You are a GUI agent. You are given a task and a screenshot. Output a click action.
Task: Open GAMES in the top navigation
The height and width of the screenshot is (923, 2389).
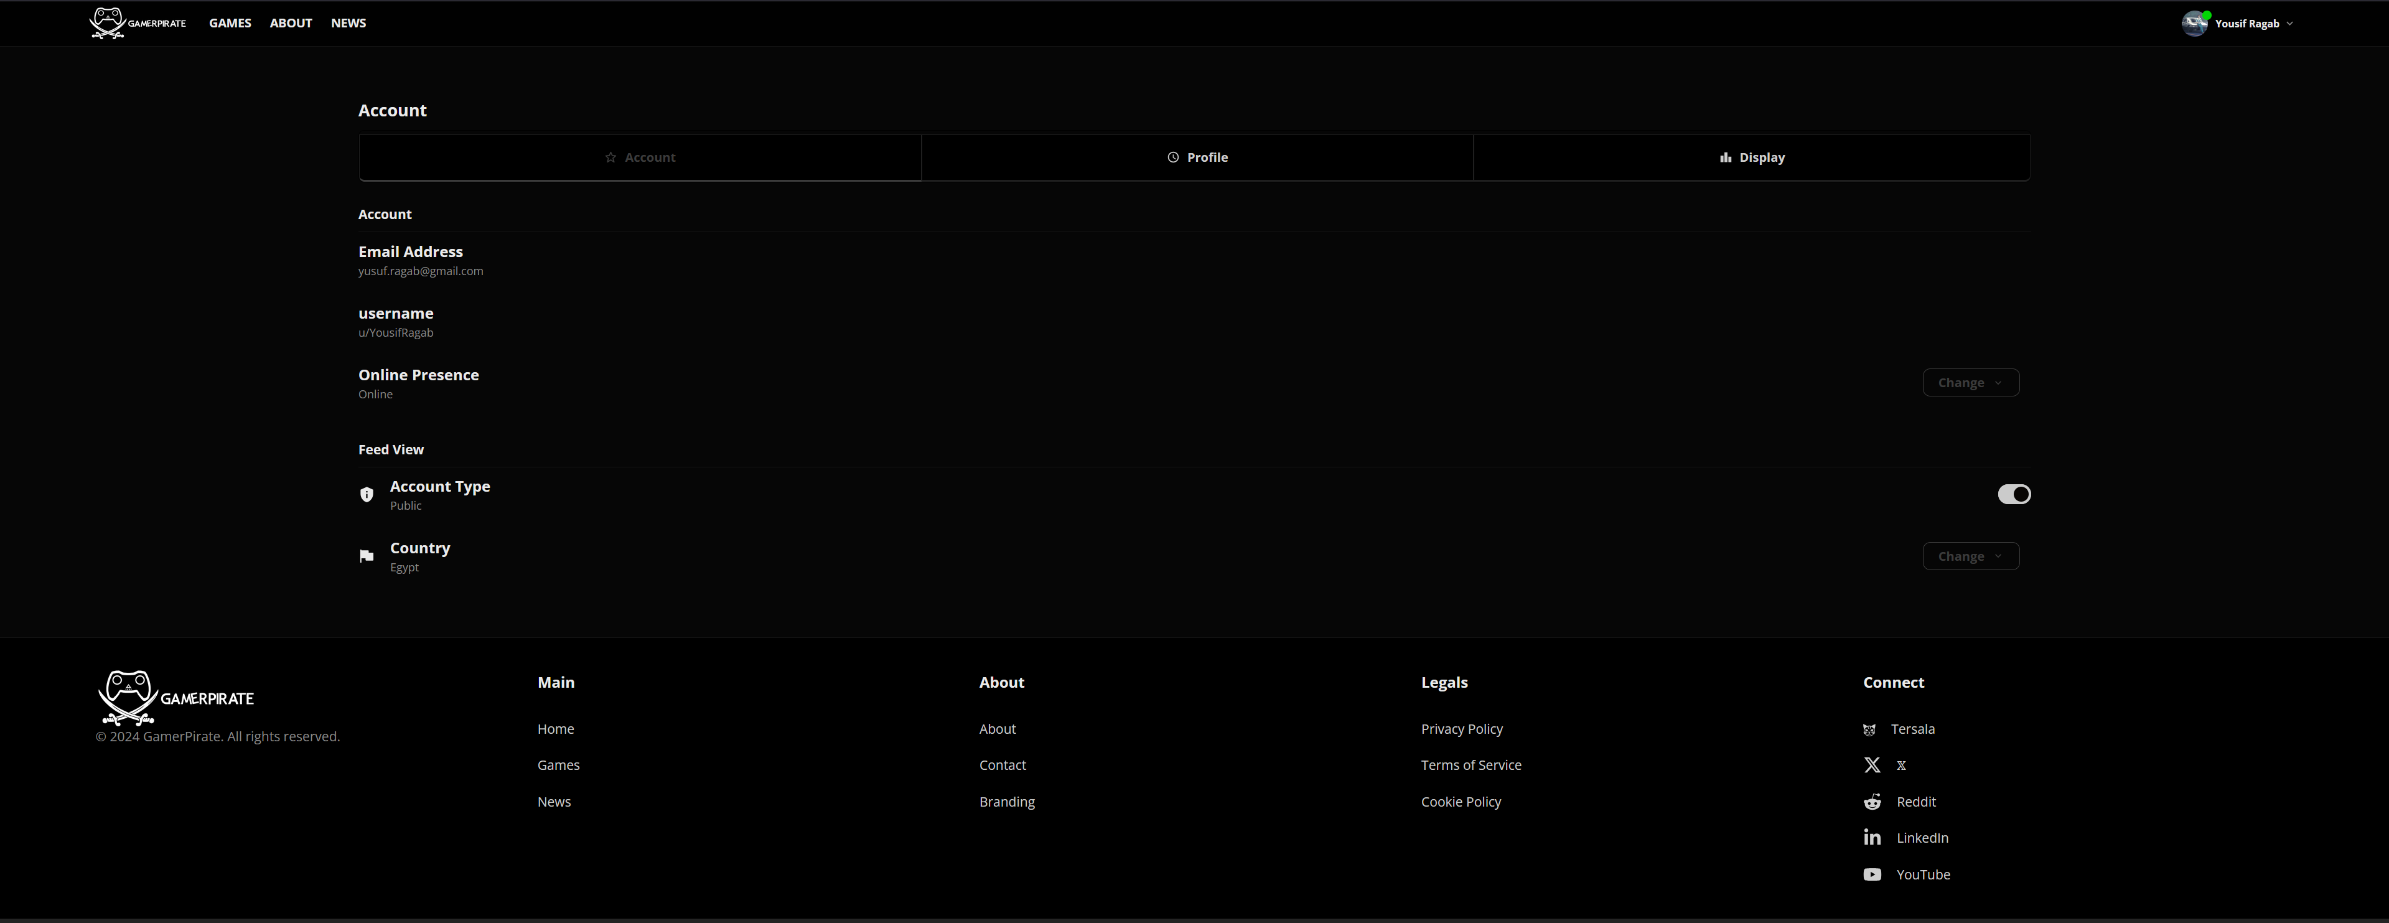tap(230, 23)
